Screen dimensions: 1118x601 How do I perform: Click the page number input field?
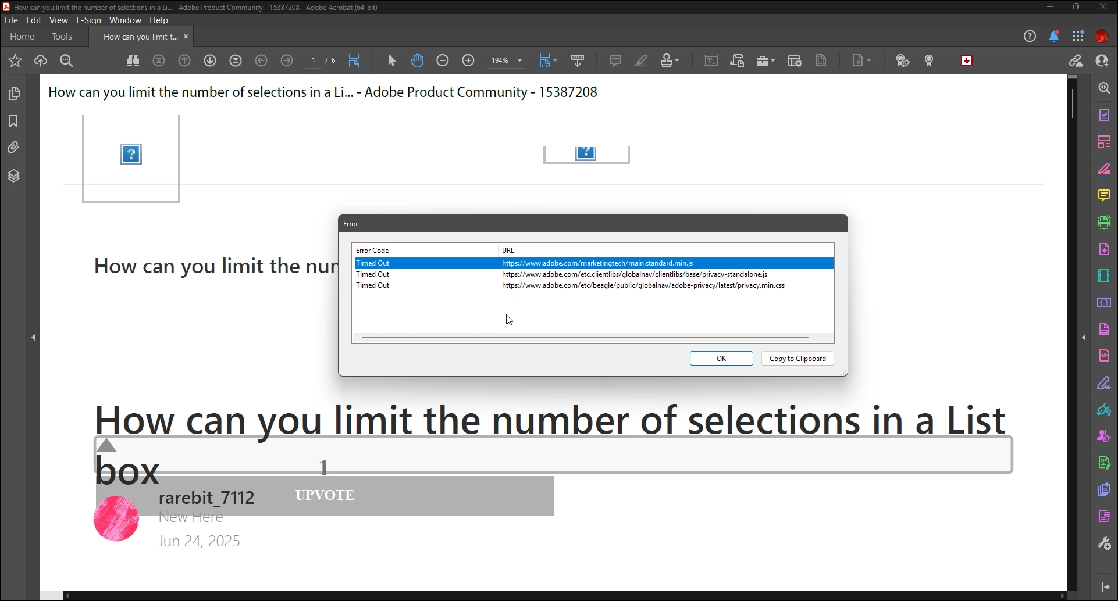[314, 60]
